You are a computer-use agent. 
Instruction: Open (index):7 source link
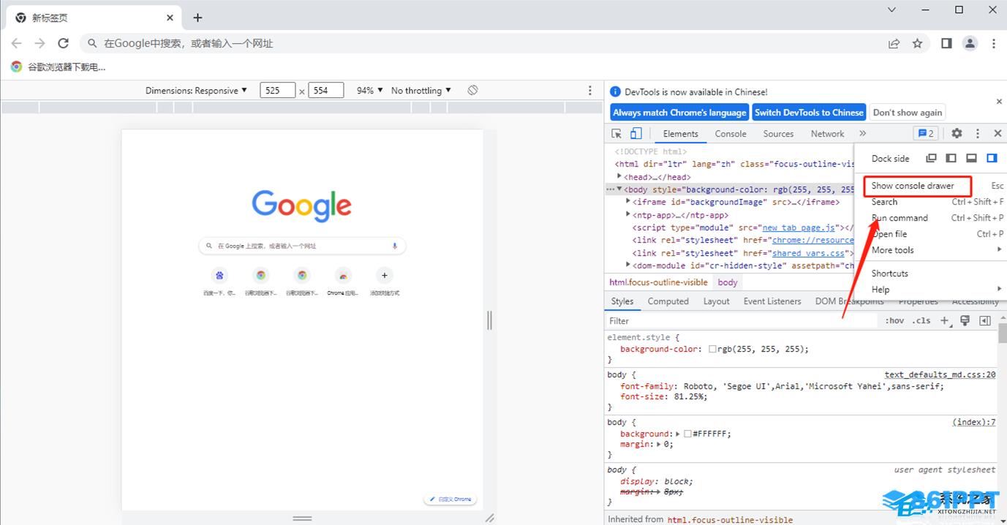(x=973, y=422)
